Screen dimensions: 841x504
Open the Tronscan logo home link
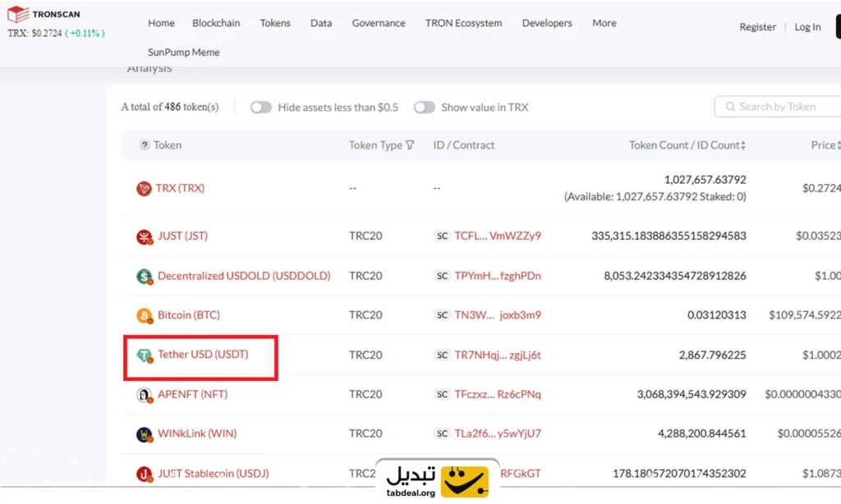click(x=44, y=14)
